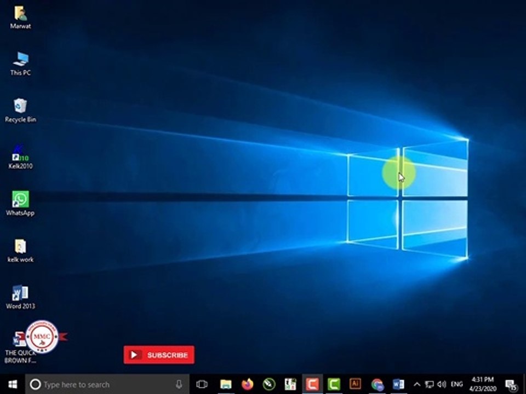Open the volume control tray icon

442,384
